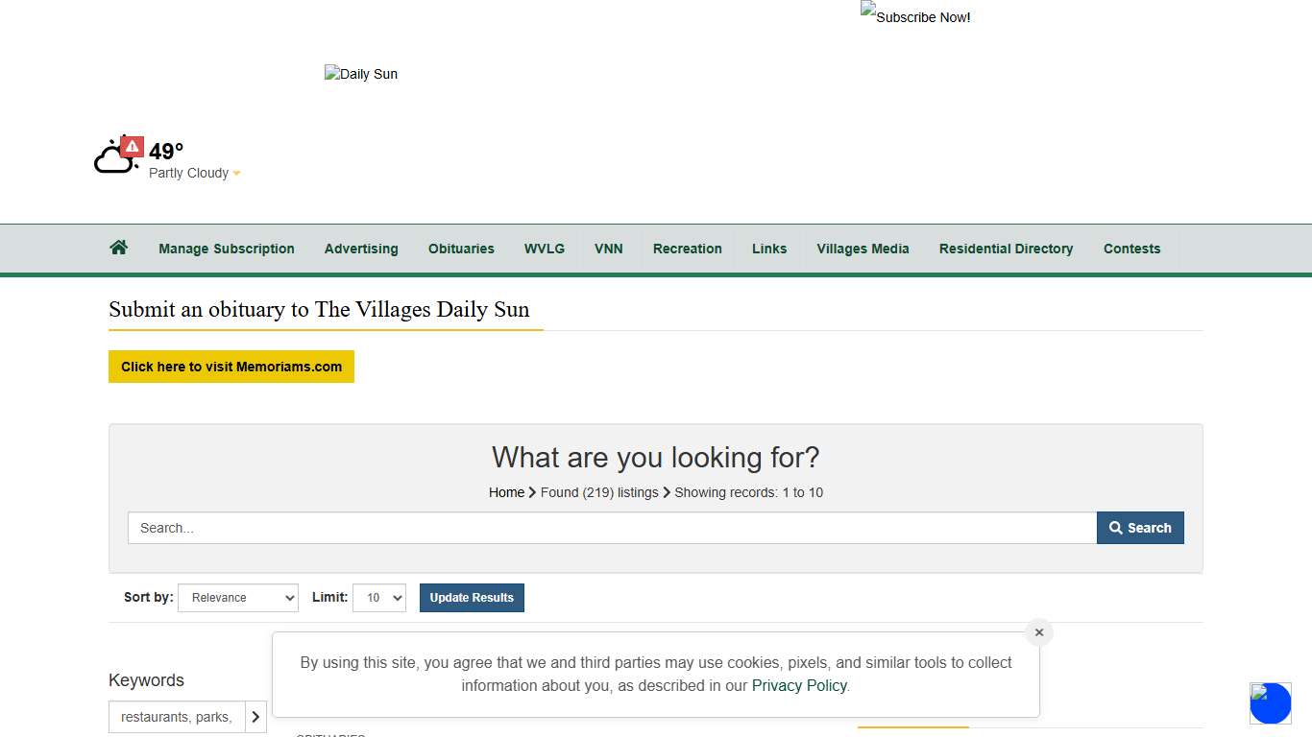Select Manage Subscription in the navigation

[227, 249]
